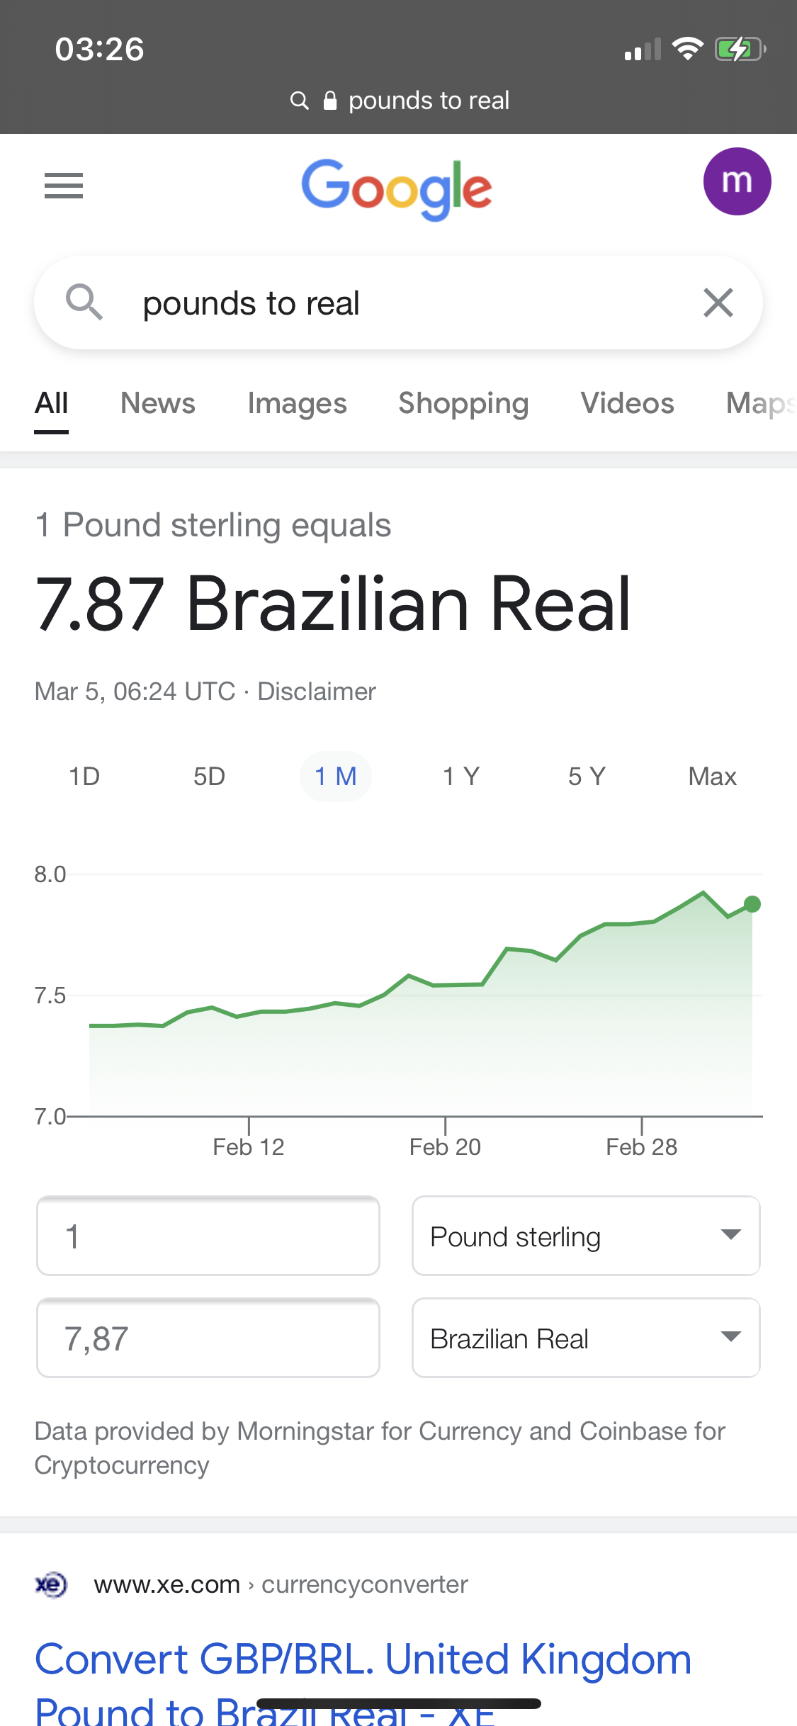
Task: Open the Disclaimer link
Action: click(x=317, y=692)
